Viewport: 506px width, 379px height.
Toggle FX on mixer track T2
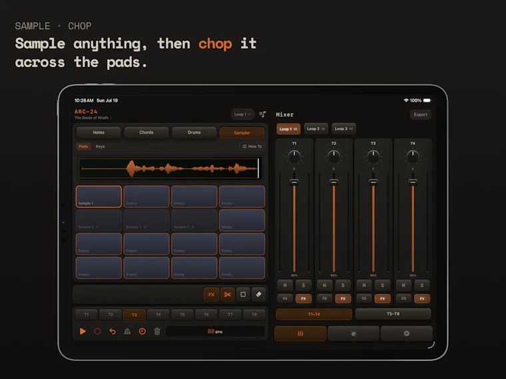pos(343,299)
